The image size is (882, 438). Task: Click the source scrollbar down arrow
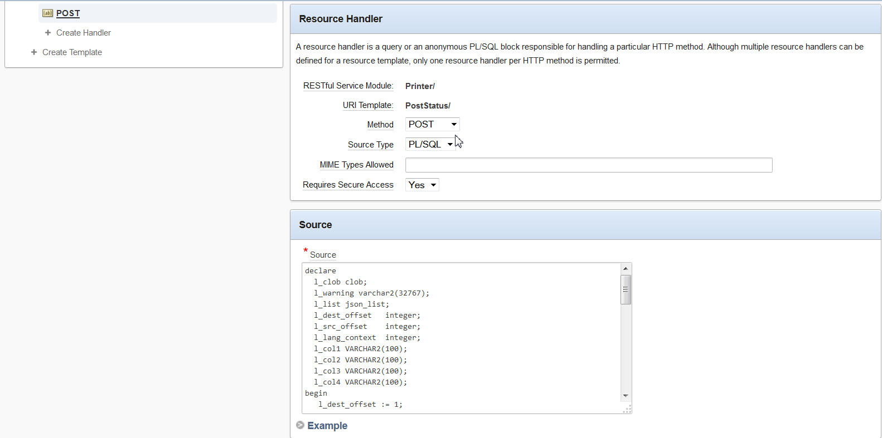(x=626, y=396)
